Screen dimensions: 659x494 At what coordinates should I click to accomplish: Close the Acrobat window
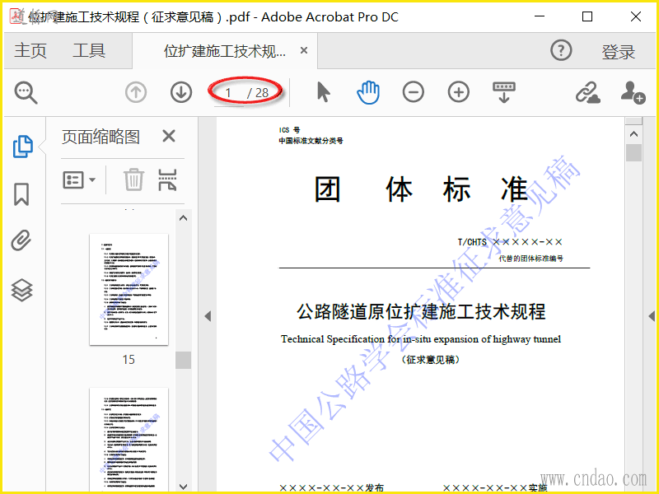[636, 16]
